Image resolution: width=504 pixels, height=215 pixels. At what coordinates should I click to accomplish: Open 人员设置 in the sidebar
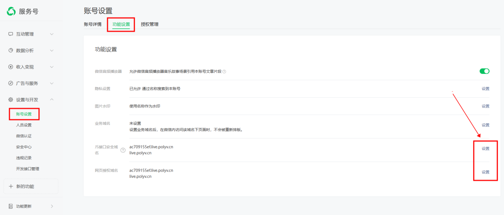(24, 125)
